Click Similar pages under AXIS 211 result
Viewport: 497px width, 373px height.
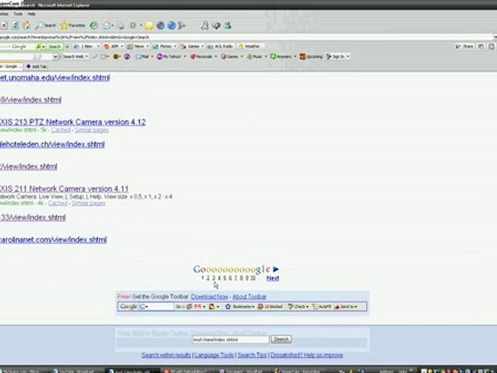[89, 203]
